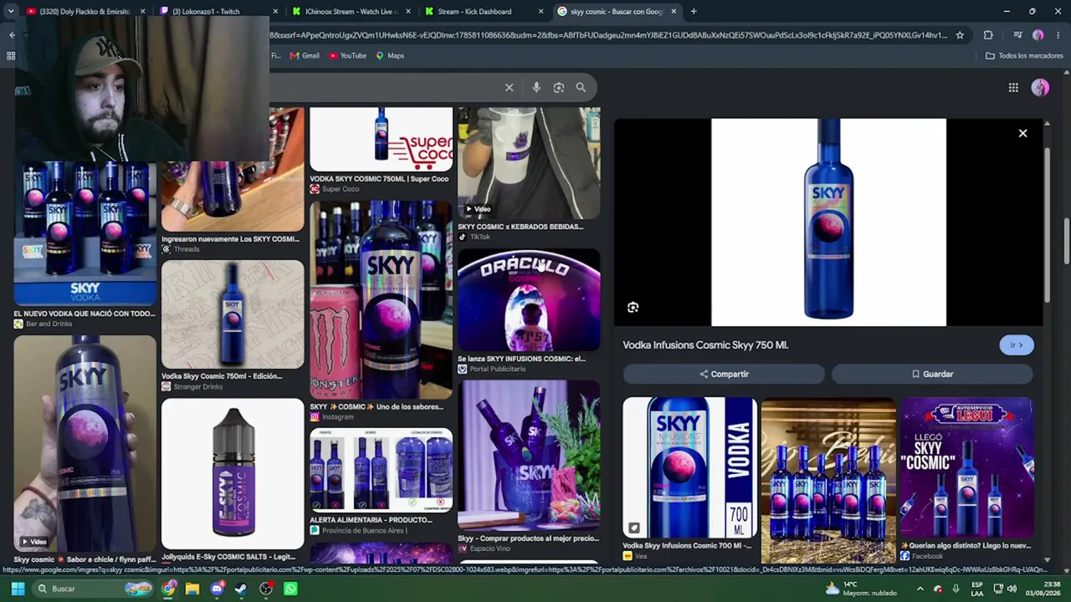Open Google Lens image search in search bar
This screenshot has height=602, width=1071.
(x=559, y=87)
